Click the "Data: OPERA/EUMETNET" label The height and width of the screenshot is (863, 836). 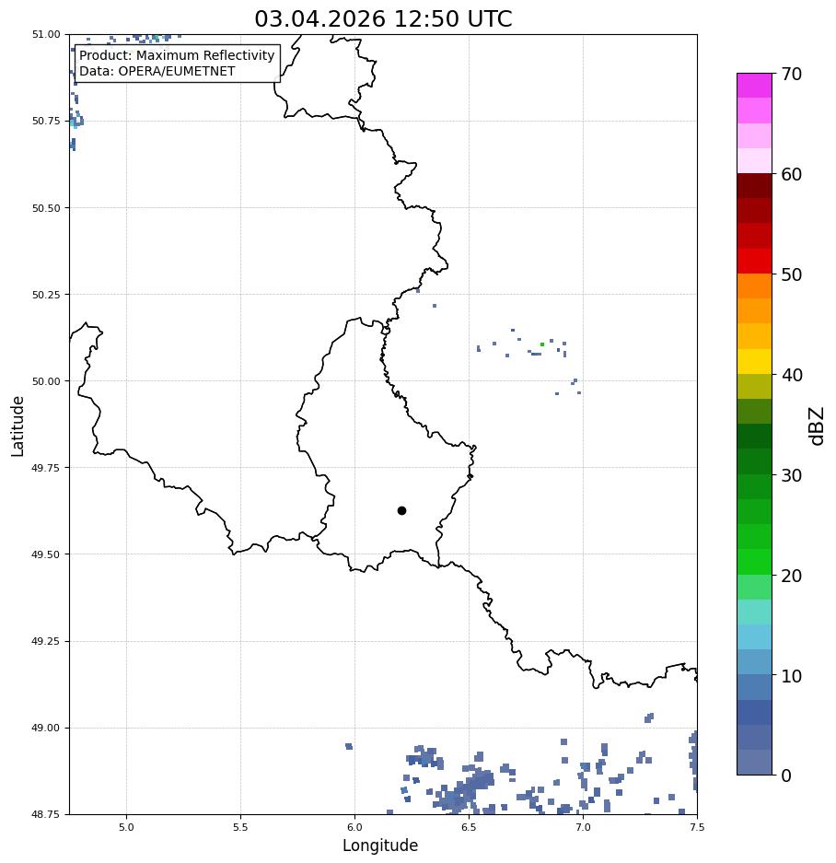157,72
